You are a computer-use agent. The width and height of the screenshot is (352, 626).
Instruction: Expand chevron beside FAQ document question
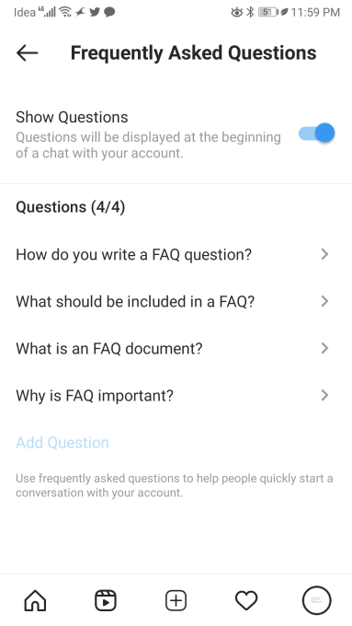pyautogui.click(x=325, y=348)
